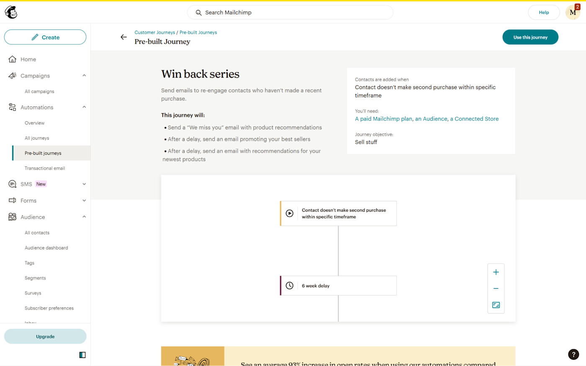
Task: Click the play icon on trigger step
Action: [x=290, y=213]
